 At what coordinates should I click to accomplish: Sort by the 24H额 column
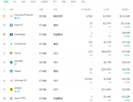click(107, 9)
